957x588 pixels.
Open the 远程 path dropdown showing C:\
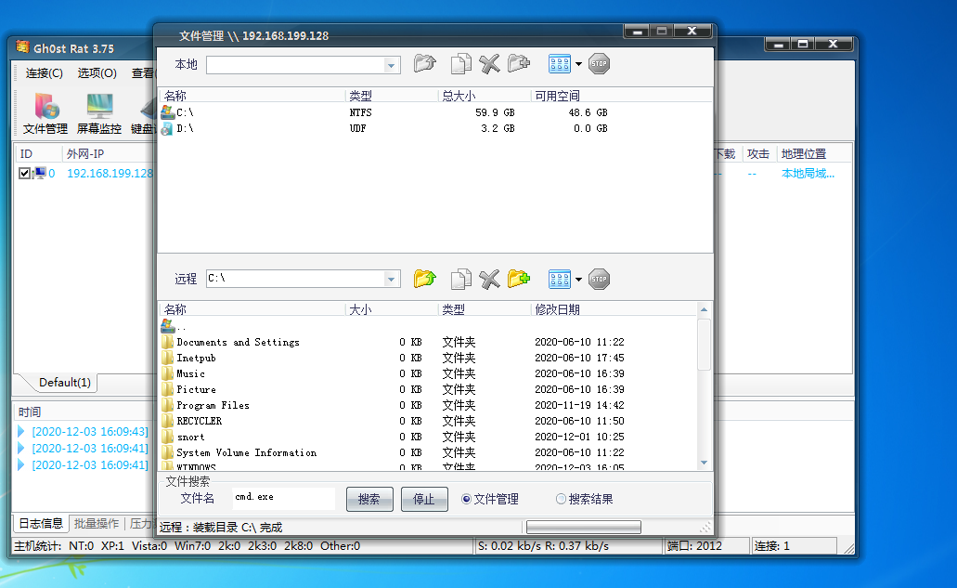(391, 279)
